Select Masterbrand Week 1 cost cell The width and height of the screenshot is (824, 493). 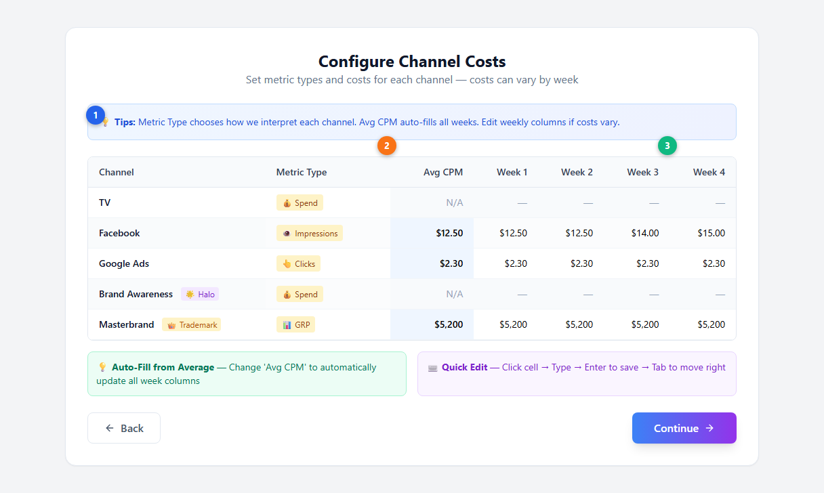tap(506, 324)
